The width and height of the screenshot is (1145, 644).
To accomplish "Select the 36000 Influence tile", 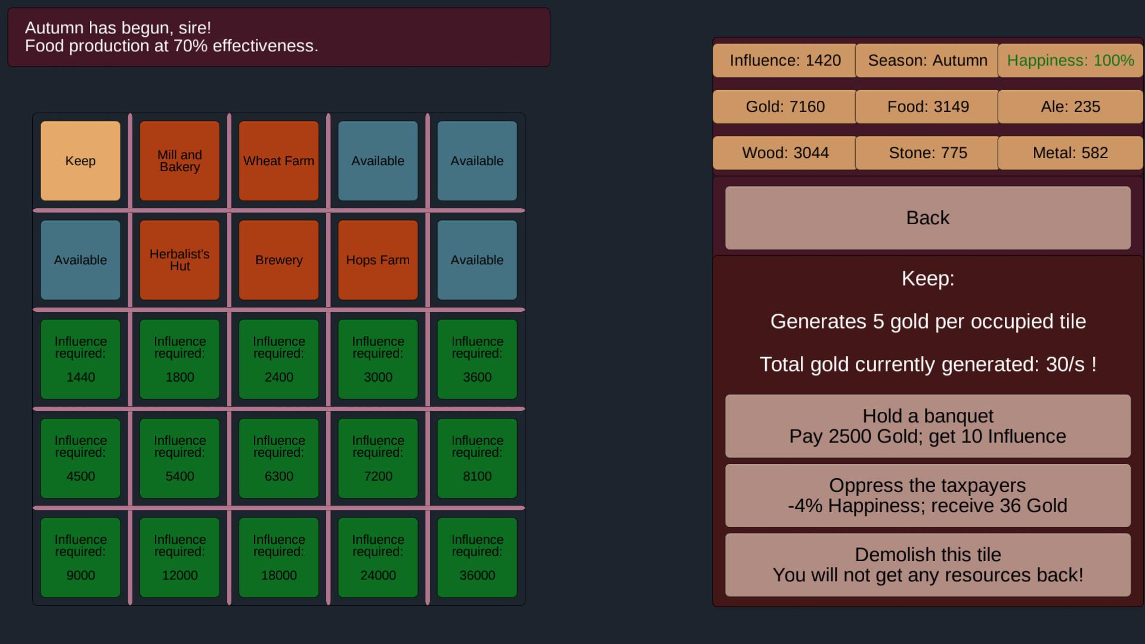I will click(x=477, y=558).
